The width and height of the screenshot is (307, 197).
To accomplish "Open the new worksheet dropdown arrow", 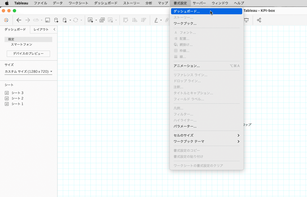I will (96, 20).
